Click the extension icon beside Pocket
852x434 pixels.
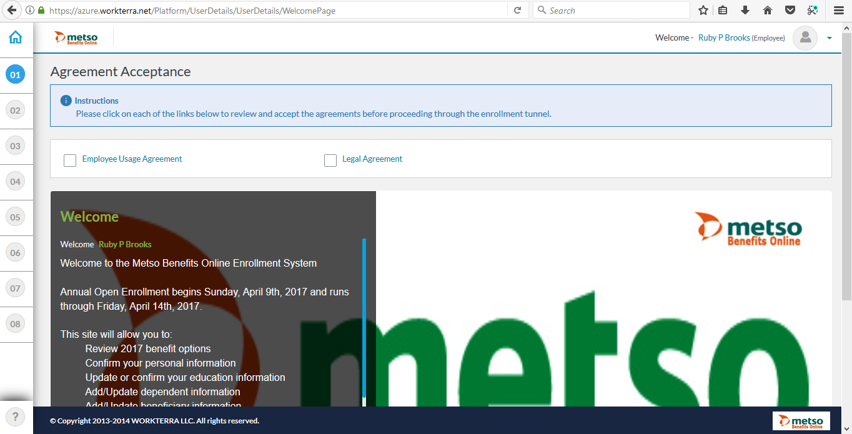812,10
